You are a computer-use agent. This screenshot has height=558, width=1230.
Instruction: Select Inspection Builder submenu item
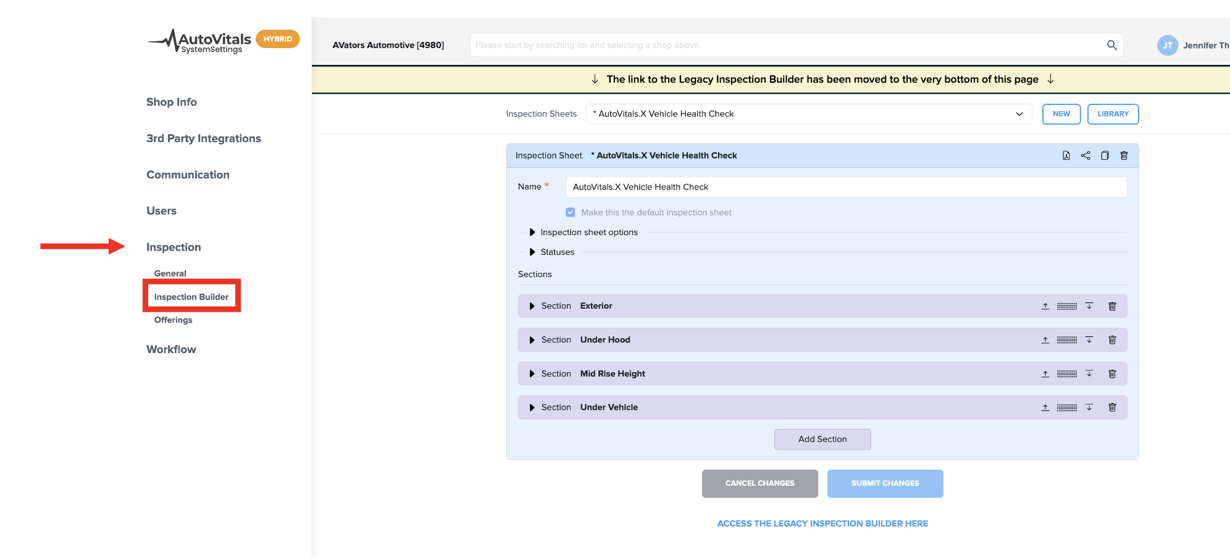point(191,297)
